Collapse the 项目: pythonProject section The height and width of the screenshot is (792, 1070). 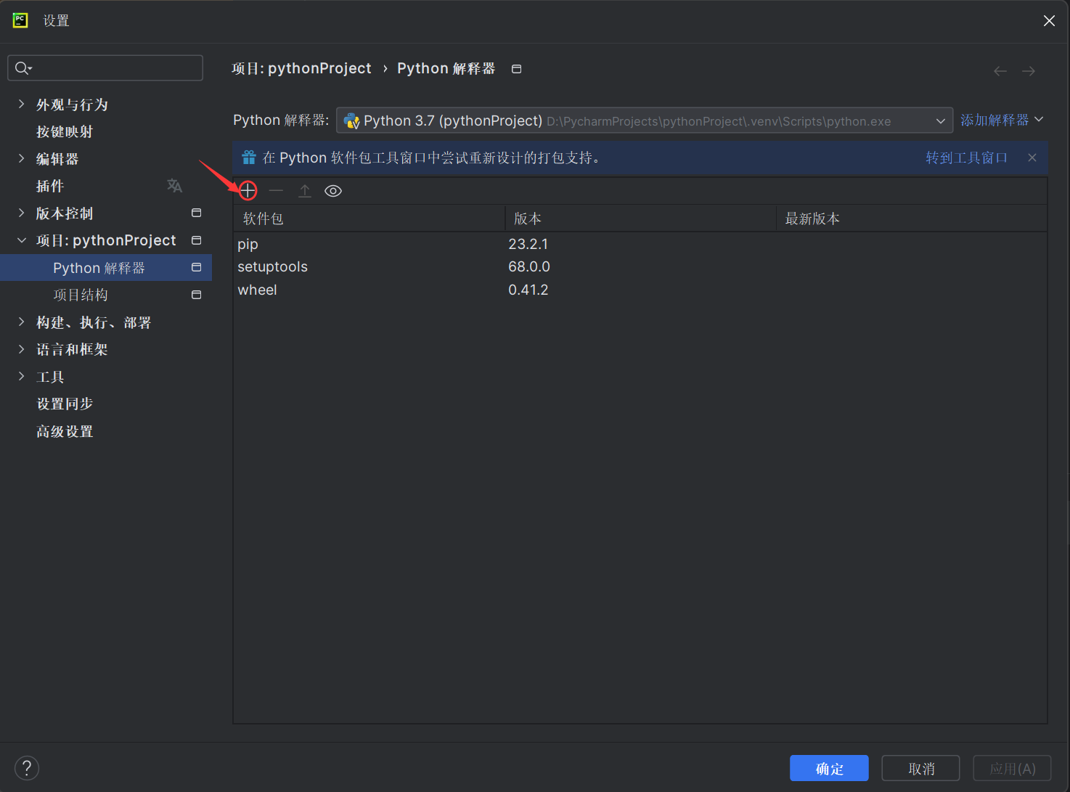point(21,240)
